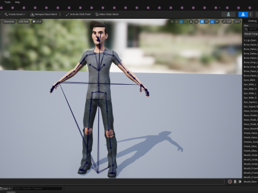Click Make Static Mesh button
Image resolution: width=258 pixels, height=193 pixels.
tap(107, 14)
